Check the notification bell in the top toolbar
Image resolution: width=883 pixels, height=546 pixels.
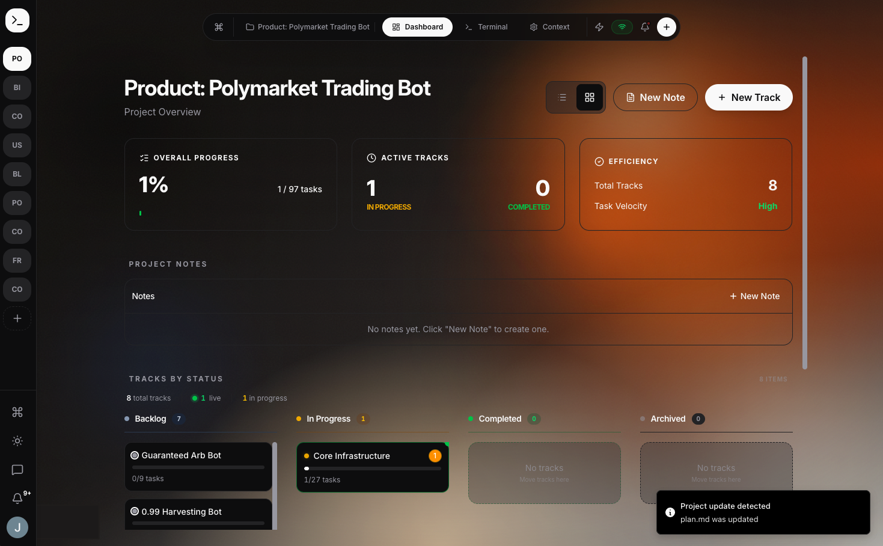tap(644, 26)
